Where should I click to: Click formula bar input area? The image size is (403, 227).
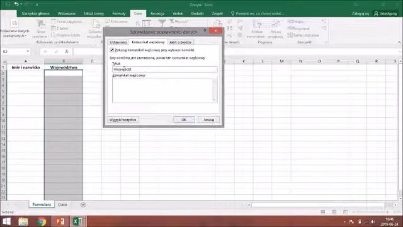pyautogui.click(x=237, y=52)
